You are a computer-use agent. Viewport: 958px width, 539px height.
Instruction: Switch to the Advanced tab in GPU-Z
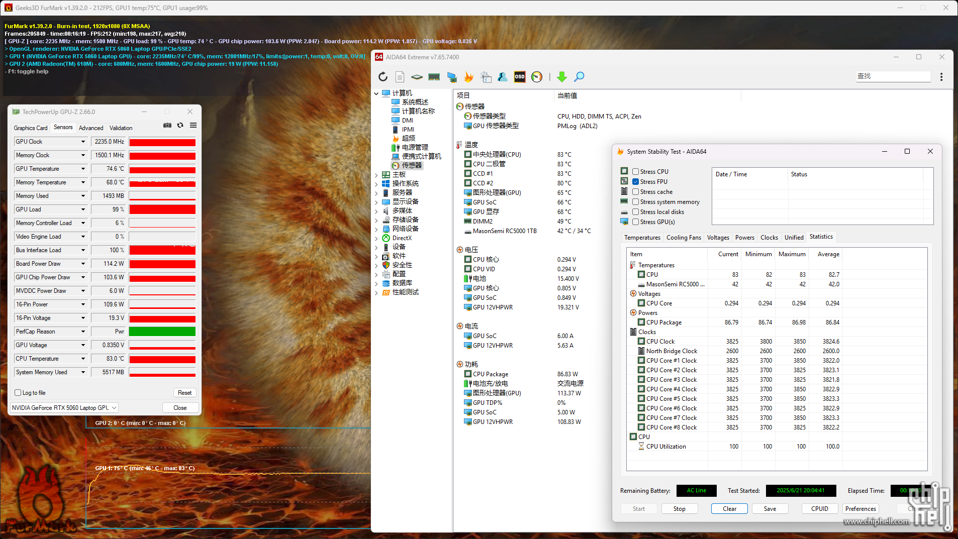point(91,128)
